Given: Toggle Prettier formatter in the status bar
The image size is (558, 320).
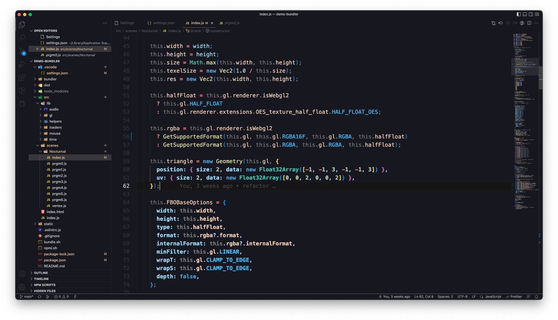Looking at the screenshot, I should (514, 296).
